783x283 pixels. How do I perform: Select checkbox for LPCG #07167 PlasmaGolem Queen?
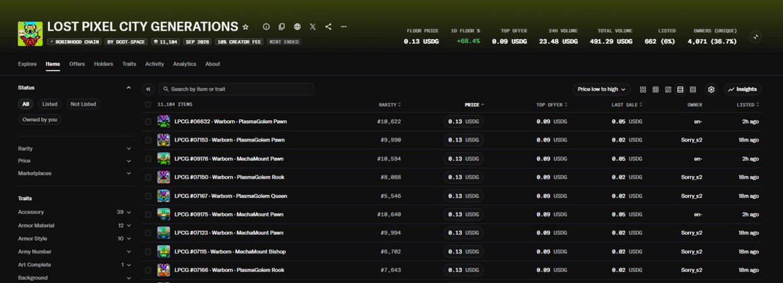(x=148, y=196)
